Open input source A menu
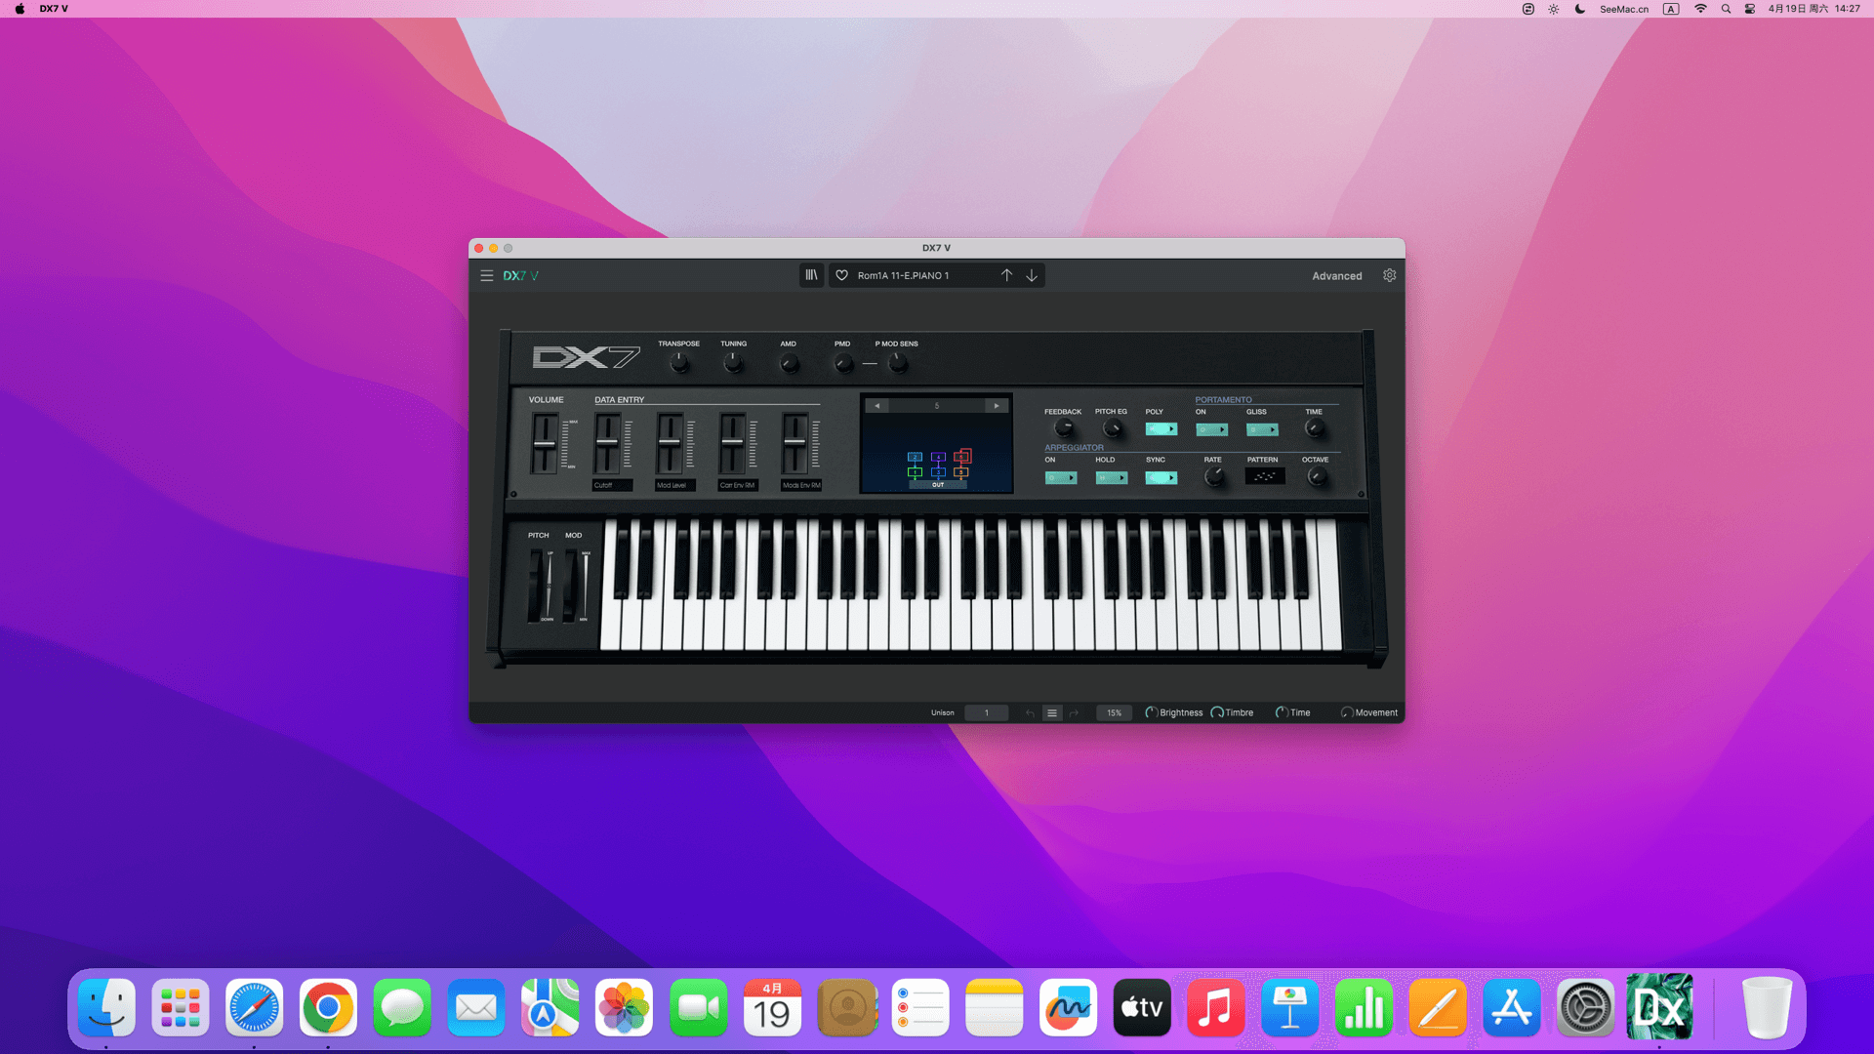 pyautogui.click(x=1671, y=9)
